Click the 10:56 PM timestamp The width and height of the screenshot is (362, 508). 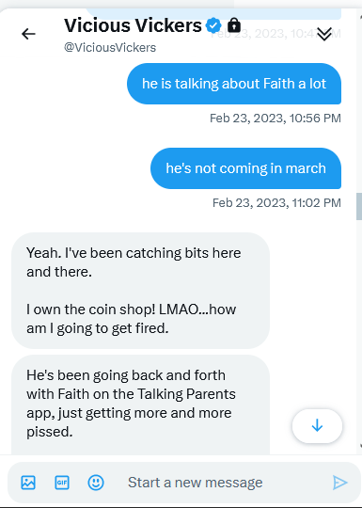pyautogui.click(x=275, y=119)
